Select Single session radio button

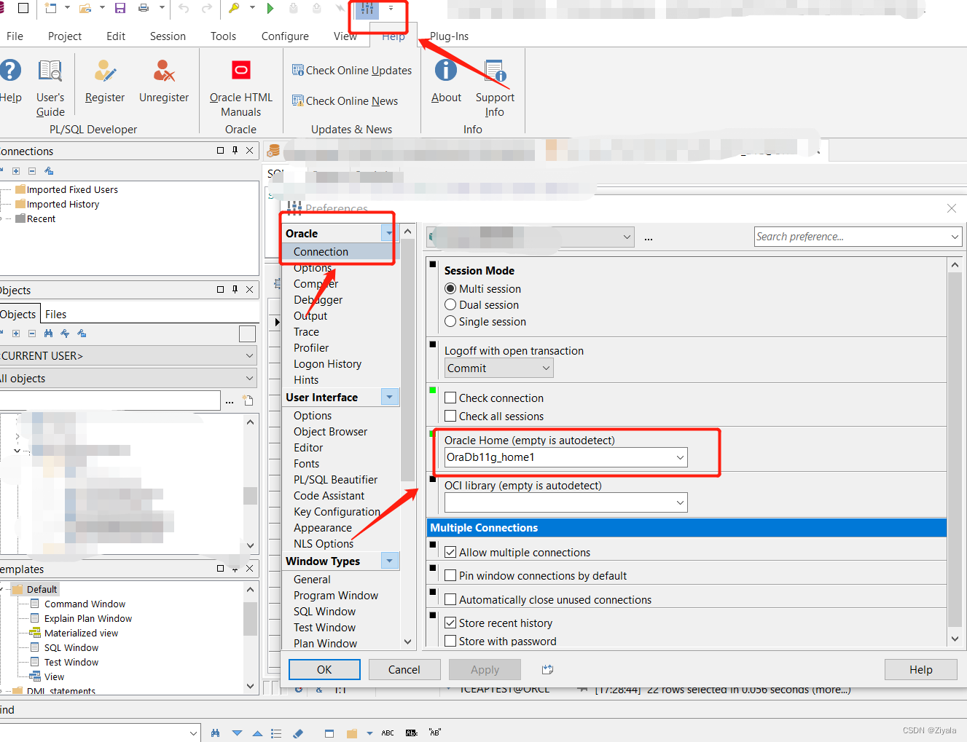450,322
